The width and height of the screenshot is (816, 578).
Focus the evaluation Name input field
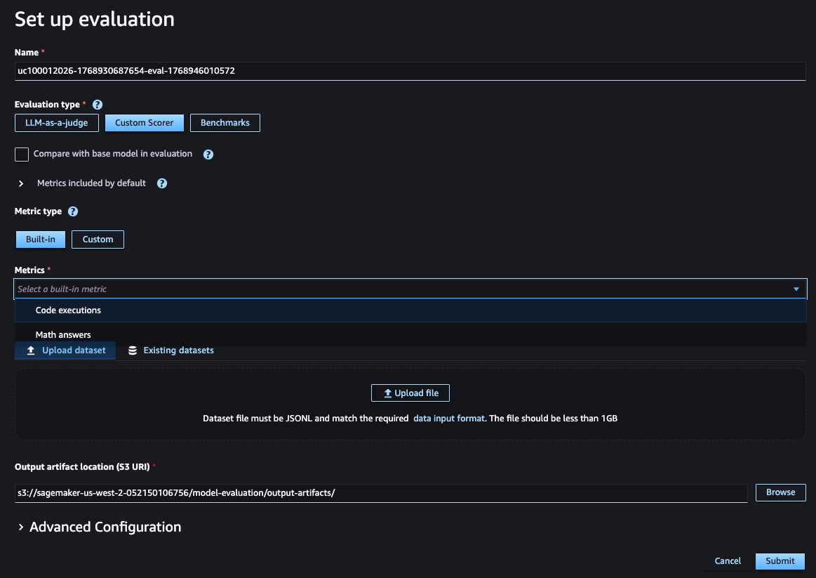(410, 71)
